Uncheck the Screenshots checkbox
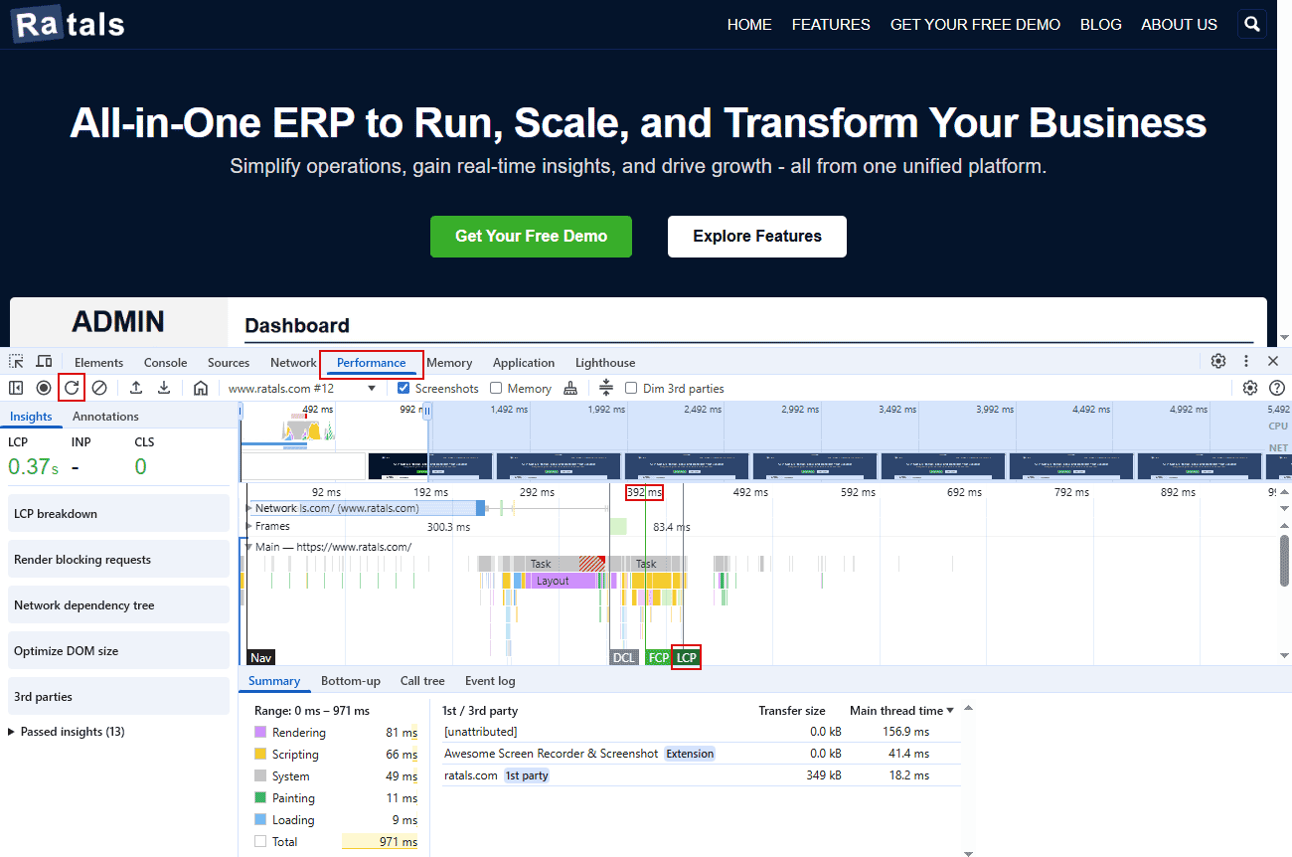 click(x=402, y=388)
